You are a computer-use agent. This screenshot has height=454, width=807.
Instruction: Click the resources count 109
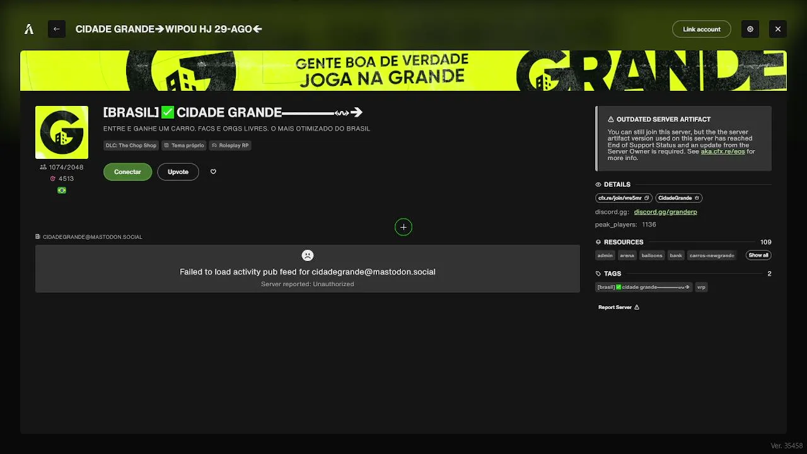point(766,242)
